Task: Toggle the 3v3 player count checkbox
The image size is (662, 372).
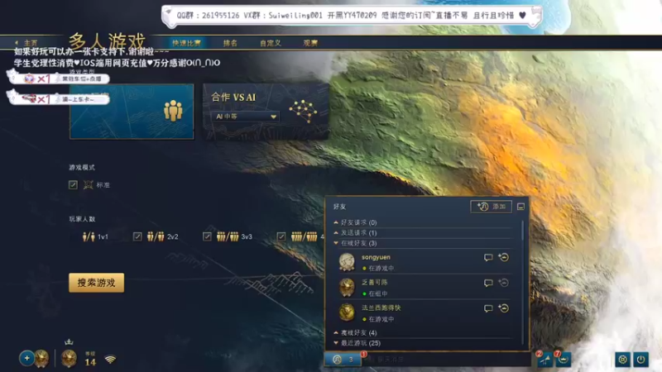Action: 207,236
